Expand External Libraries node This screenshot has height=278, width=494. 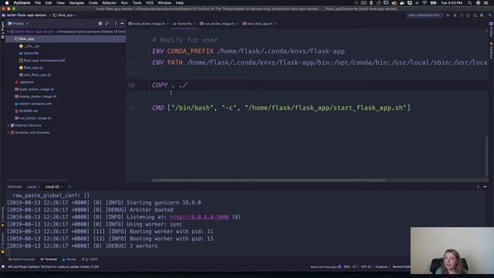(8, 125)
